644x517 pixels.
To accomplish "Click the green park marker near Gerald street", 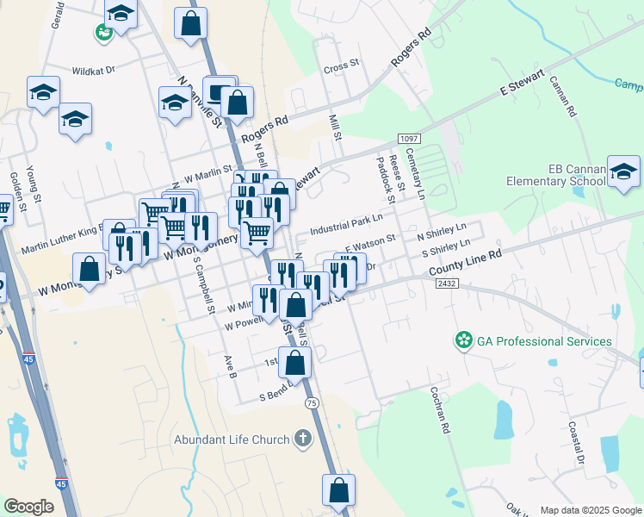I will (x=103, y=33).
